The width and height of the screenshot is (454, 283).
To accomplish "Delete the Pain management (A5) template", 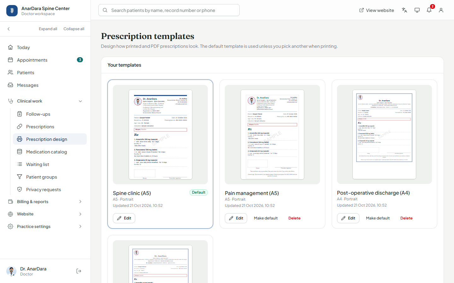I will [294, 218].
